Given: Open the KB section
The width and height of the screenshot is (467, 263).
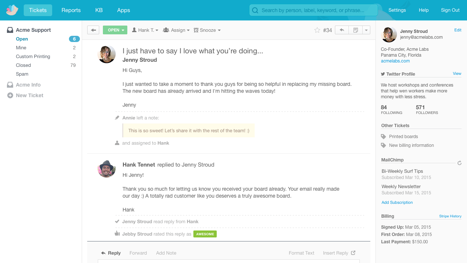Looking at the screenshot, I should (99, 10).
